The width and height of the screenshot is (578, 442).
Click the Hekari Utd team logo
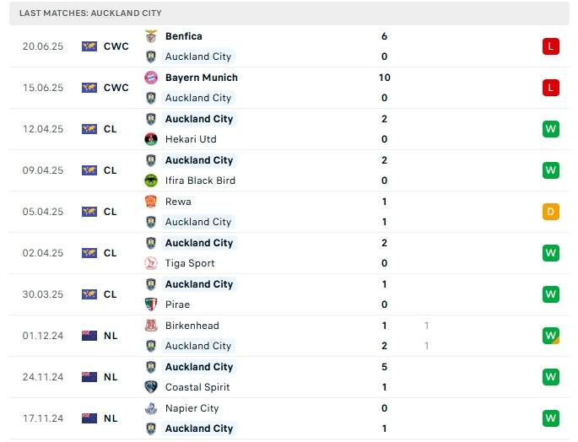[151, 139]
